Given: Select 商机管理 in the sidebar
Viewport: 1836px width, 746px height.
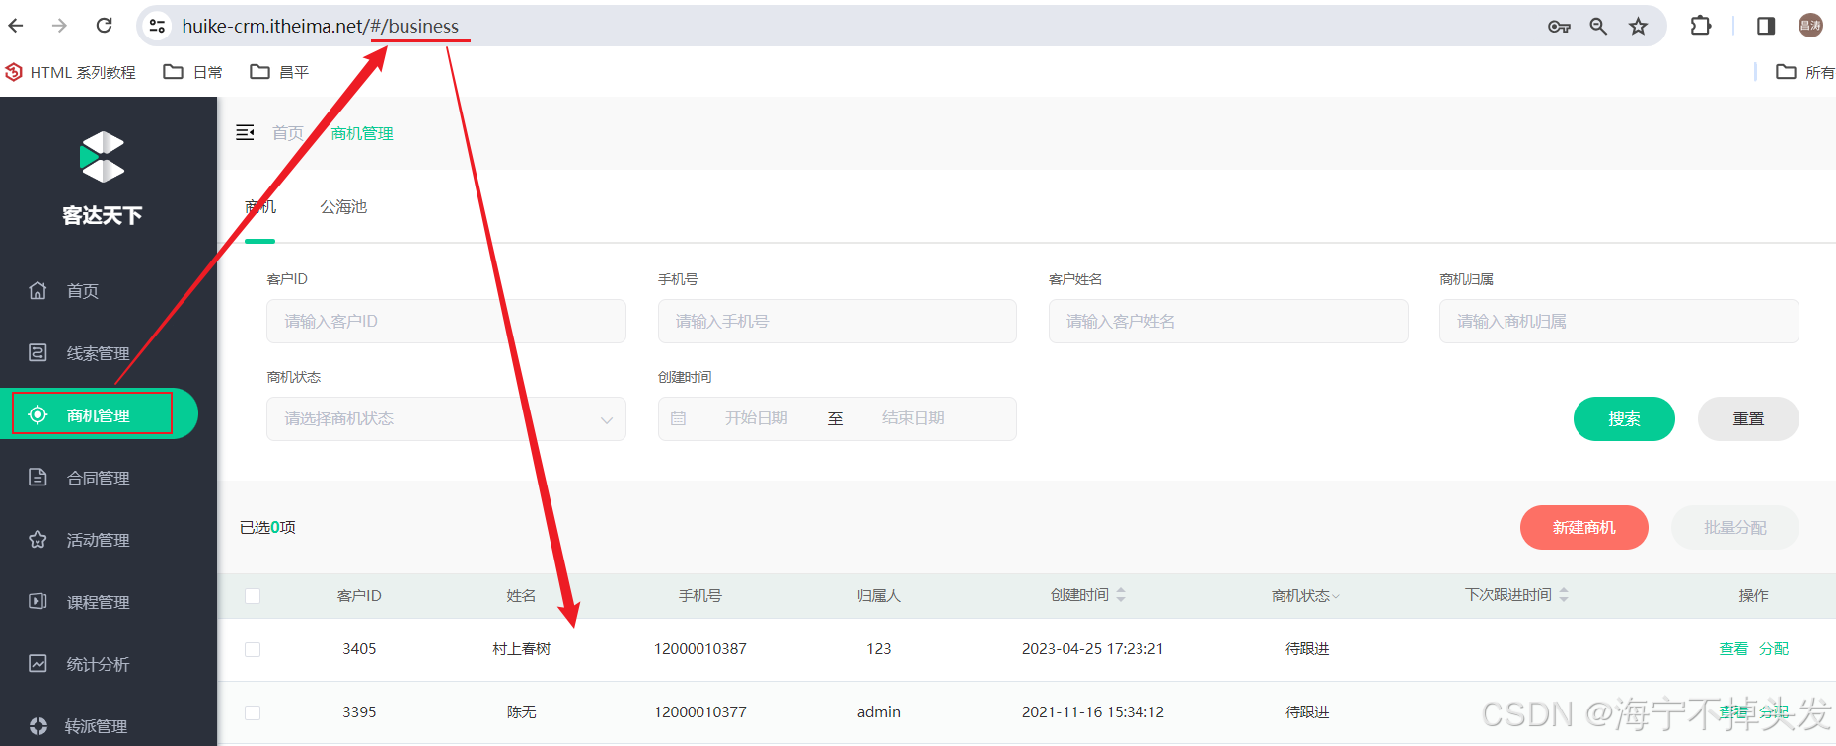Looking at the screenshot, I should click(x=99, y=414).
